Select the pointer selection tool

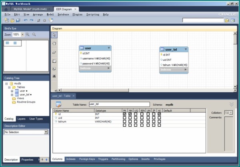54,35
